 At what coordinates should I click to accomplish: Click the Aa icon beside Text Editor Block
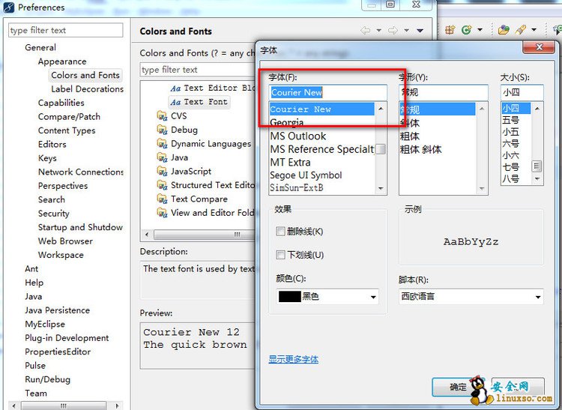click(x=175, y=88)
